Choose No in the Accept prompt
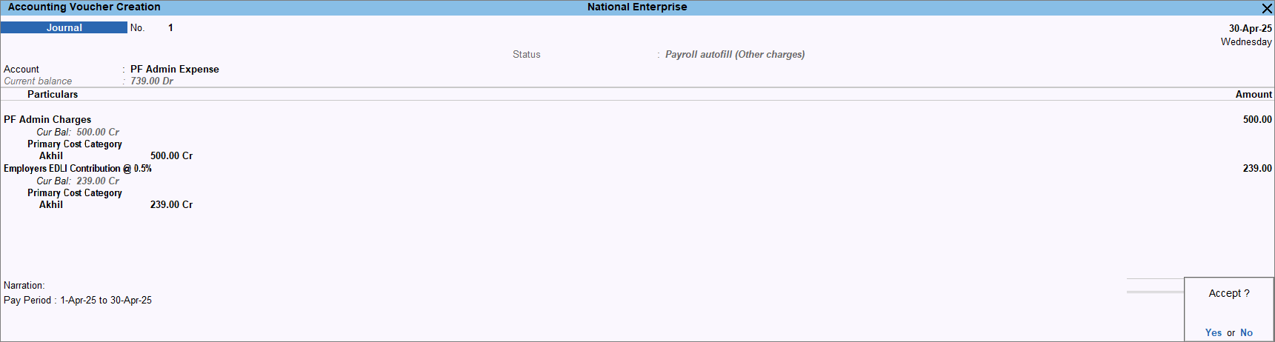 (1246, 332)
